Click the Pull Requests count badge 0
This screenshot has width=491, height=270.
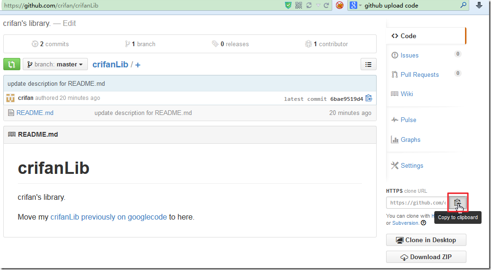[x=458, y=74]
